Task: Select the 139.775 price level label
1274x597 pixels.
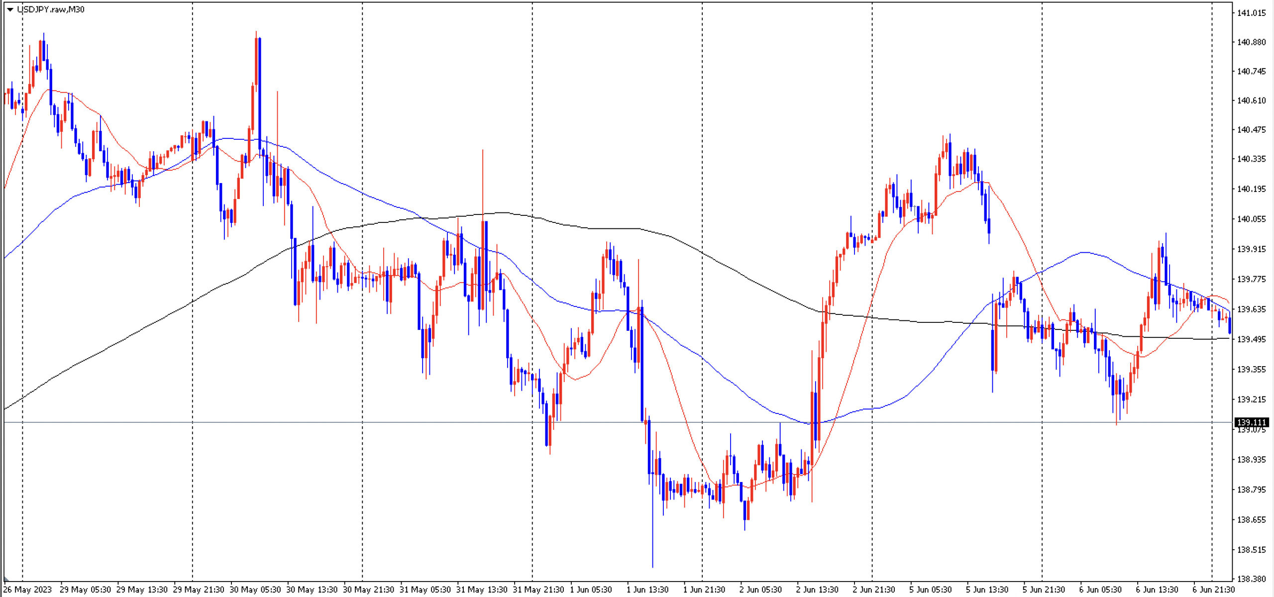Action: pos(1251,279)
